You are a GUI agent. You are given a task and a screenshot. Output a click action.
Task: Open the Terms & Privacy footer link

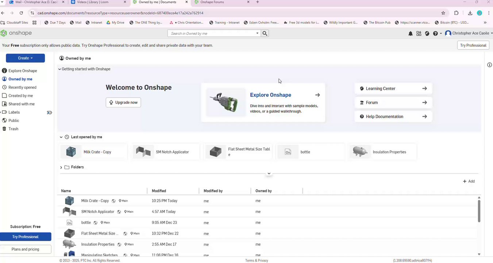coord(257,260)
